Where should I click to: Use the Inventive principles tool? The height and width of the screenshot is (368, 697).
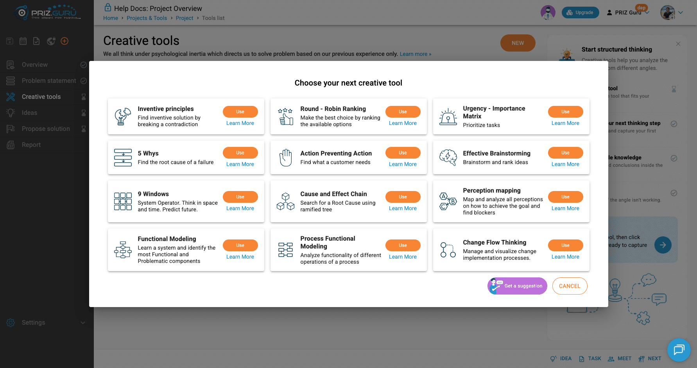point(240,112)
